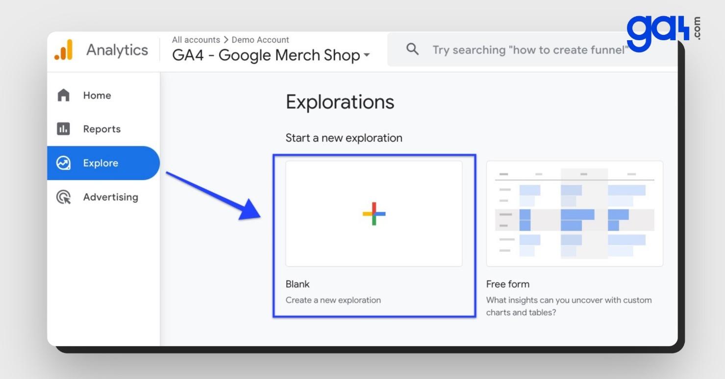Click the 'Create a new exploration' description

pos(333,300)
